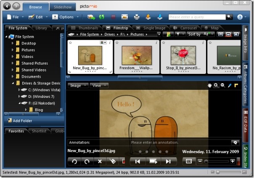Click the search magnifier button
The width and height of the screenshot is (254, 178).
229,17
